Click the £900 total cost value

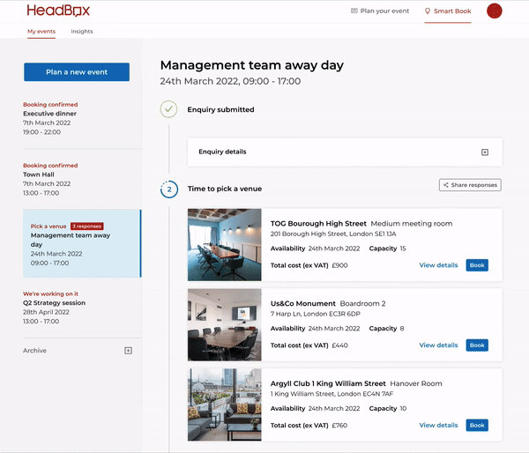(x=339, y=265)
